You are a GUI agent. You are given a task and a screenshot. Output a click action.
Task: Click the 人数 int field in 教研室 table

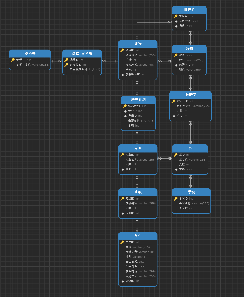click(x=182, y=111)
